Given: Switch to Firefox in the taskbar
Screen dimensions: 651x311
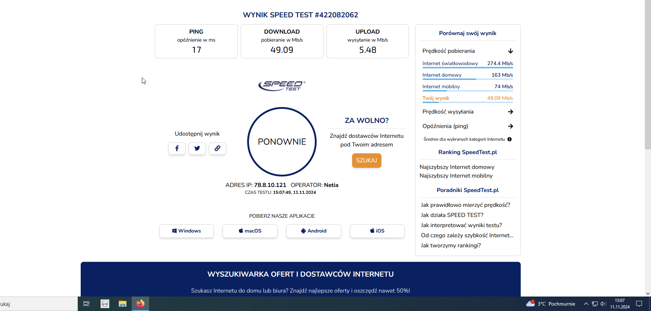Looking at the screenshot, I should (x=140, y=304).
